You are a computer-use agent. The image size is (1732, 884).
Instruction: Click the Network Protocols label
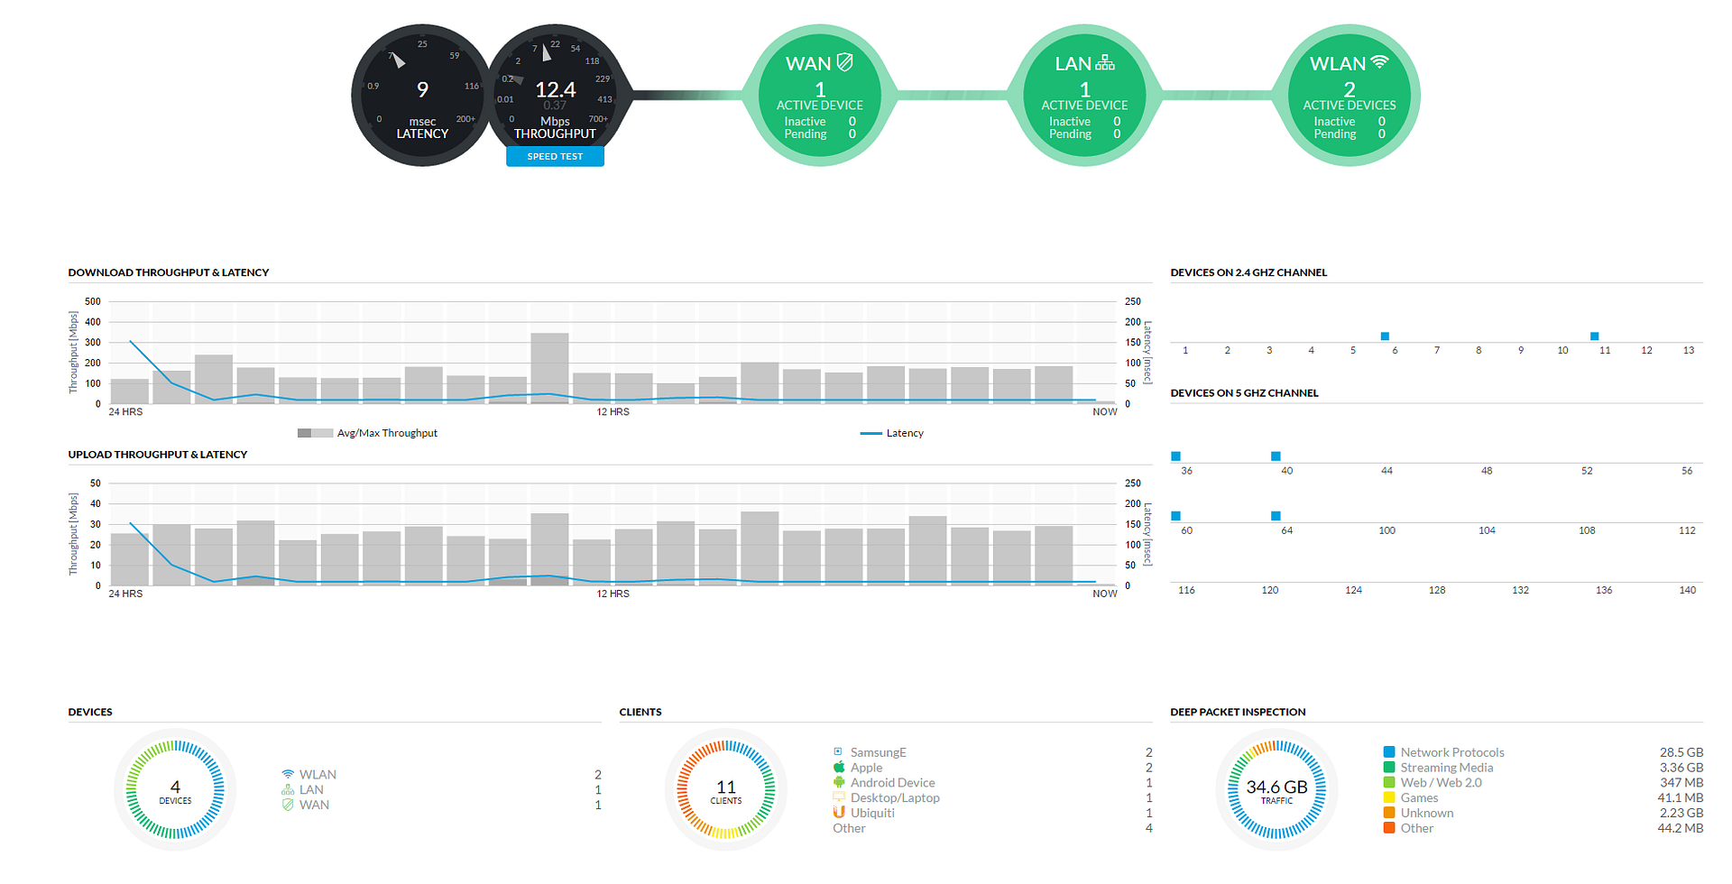coord(1452,752)
